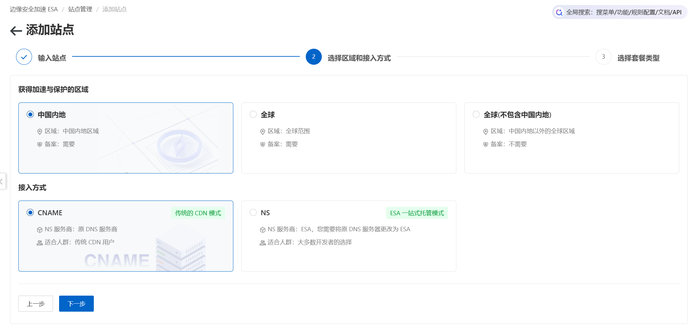Click the back arrow beside 添加站点
The height and width of the screenshot is (330, 695).
click(x=16, y=31)
